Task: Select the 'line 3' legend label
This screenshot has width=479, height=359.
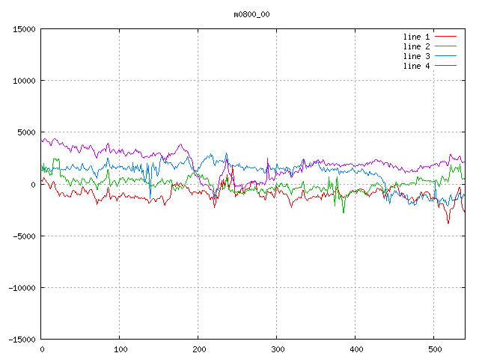Action: point(416,56)
